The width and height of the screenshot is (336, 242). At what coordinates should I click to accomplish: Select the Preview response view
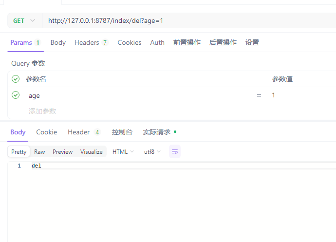[62, 152]
